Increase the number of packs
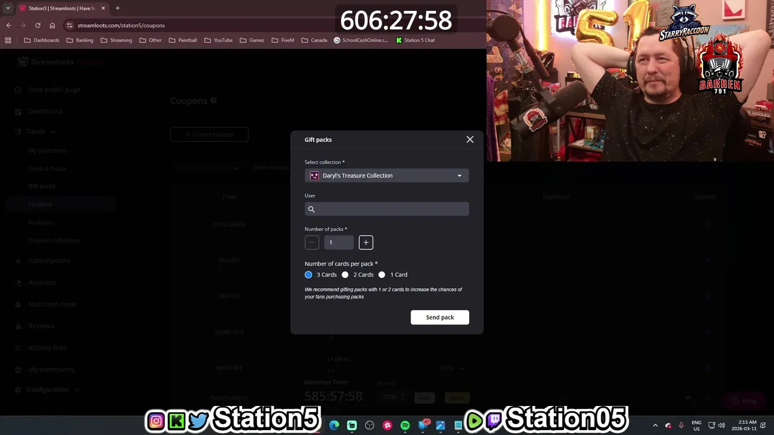 [366, 242]
